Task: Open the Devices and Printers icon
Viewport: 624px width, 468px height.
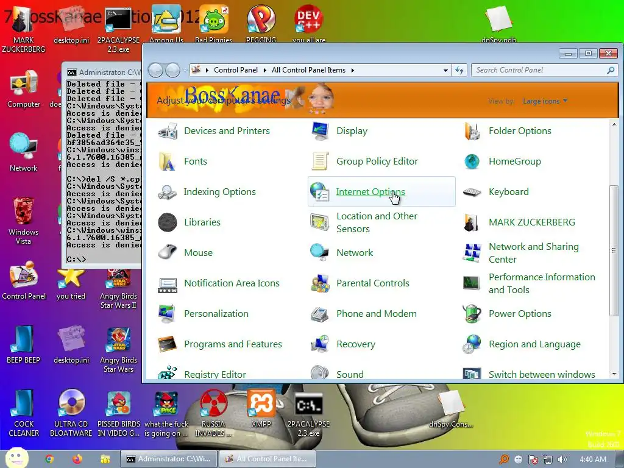Action: pos(168,131)
